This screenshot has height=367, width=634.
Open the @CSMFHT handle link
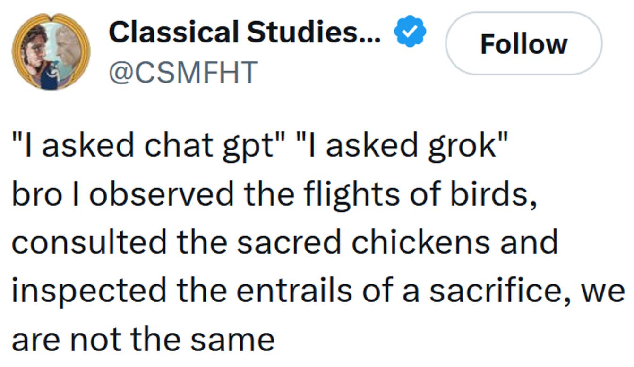(182, 71)
